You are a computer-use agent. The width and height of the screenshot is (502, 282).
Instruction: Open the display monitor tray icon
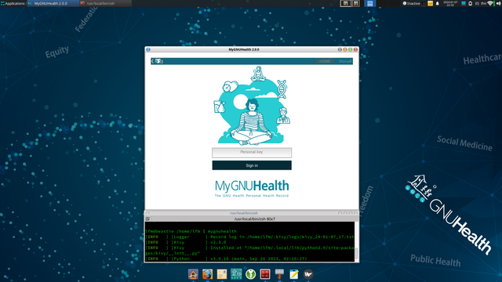pyautogui.click(x=464, y=3)
